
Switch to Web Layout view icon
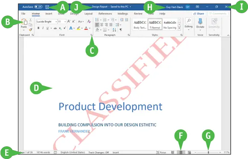coord(189,152)
